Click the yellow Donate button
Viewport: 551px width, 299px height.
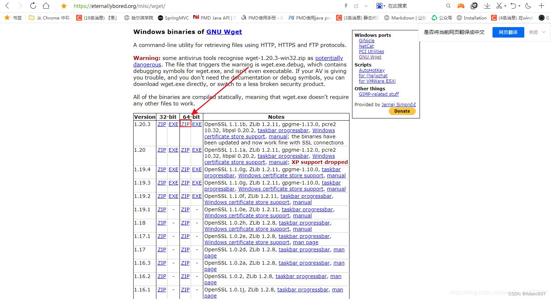tap(402, 111)
